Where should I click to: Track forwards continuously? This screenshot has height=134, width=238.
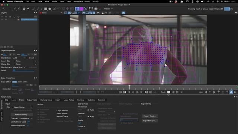pyautogui.click(x=182, y=92)
